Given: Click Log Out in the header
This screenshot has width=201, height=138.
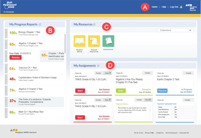Looking at the screenshot, I should [x=174, y=7].
